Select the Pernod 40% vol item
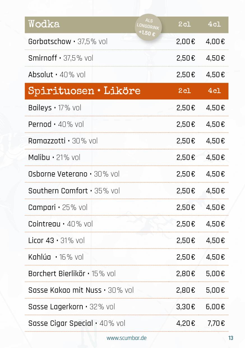The width and height of the screenshot is (245, 348). (56, 124)
